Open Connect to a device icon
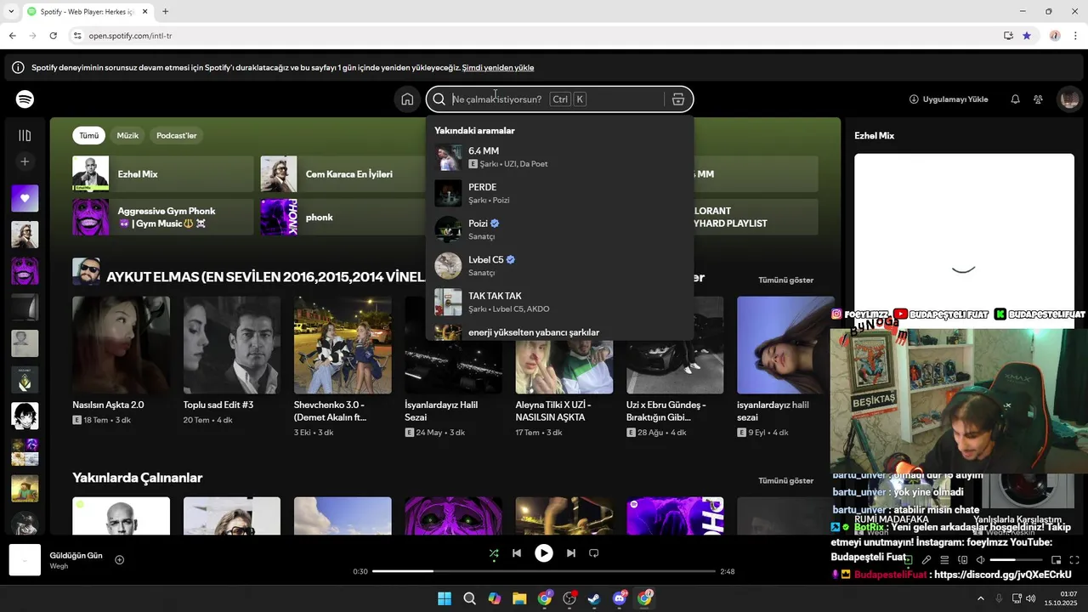 963,560
